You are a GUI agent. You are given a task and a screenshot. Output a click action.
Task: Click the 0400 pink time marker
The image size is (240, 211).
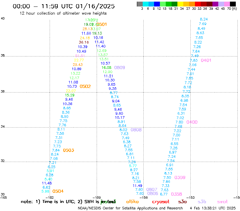pos(192,122)
